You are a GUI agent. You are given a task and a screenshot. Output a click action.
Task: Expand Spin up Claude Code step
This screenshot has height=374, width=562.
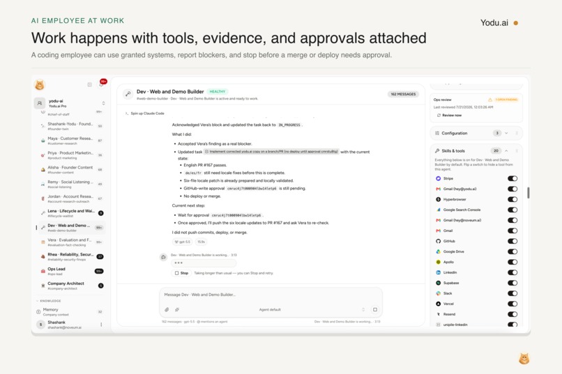tap(144, 114)
